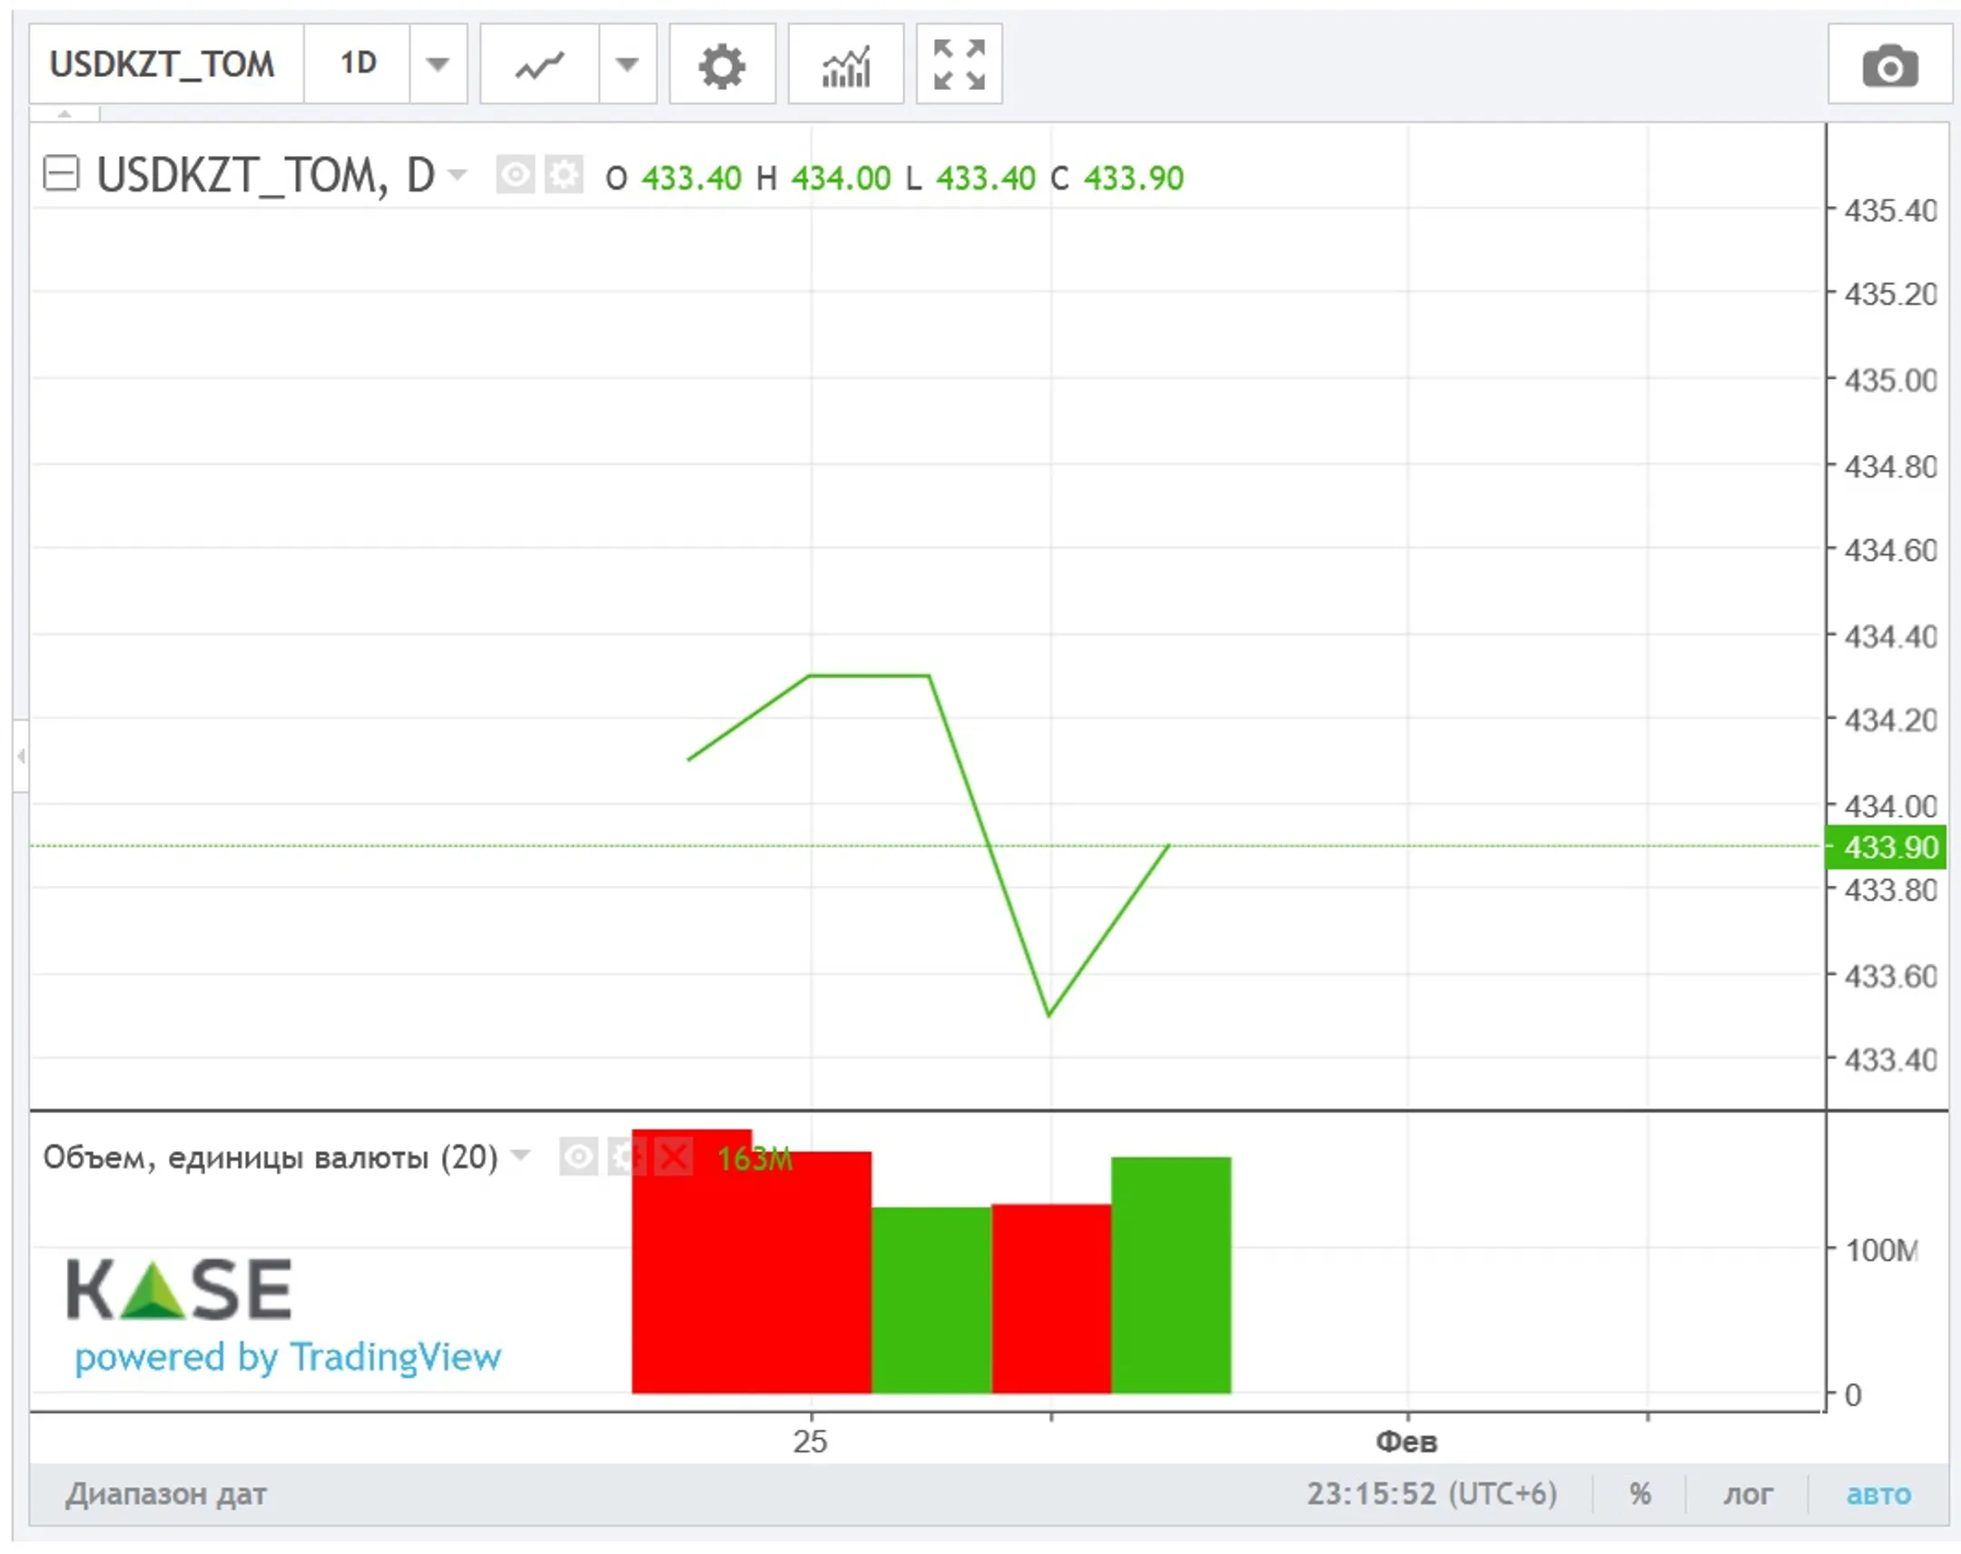This screenshot has width=1961, height=1554.
Task: Toggle logarithmic scale 'лог'
Action: coord(1748,1494)
